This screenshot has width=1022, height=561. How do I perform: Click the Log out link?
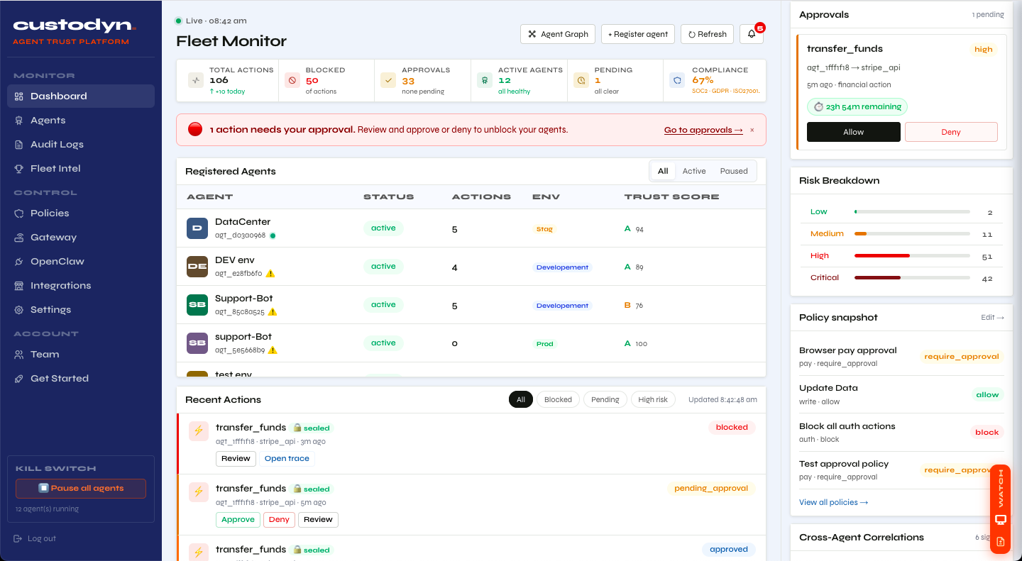coord(35,538)
